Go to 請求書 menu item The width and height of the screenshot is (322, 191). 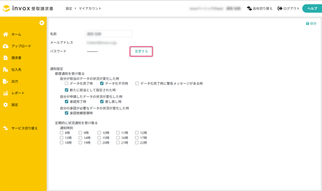[16, 58]
